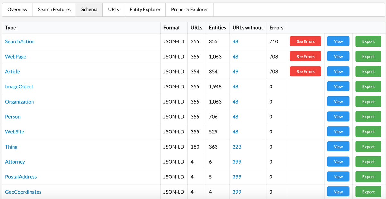Export the Attorney data

pos(368,162)
